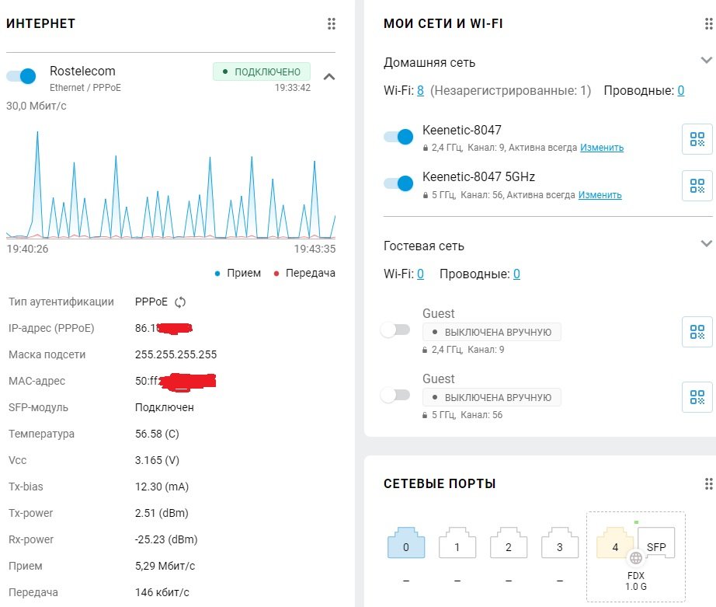Disable the Rostelecom connection toggle

22,76
